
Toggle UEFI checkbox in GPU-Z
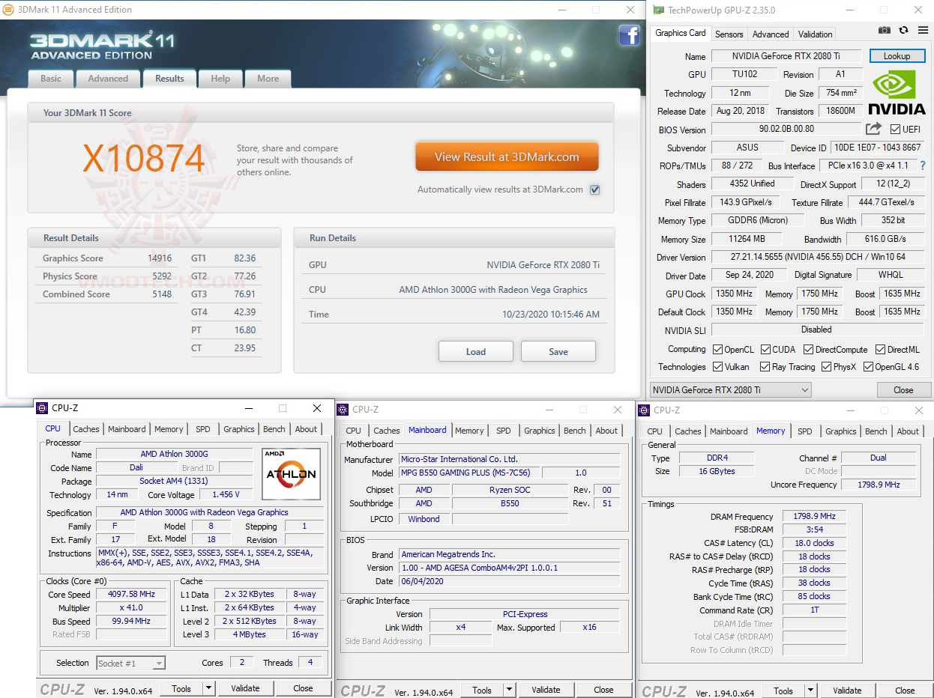[895, 130]
